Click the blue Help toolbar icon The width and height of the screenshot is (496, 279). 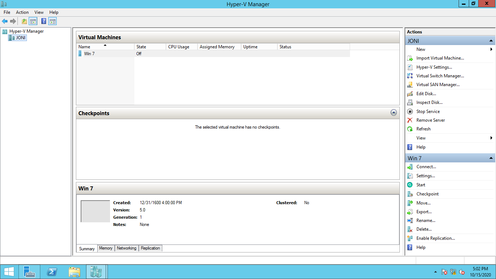tap(44, 21)
